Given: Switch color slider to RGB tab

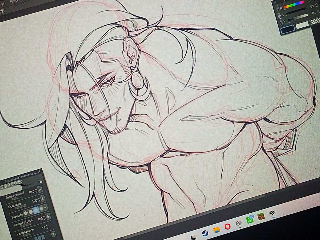Looking at the screenshot, I should (x=277, y=8).
